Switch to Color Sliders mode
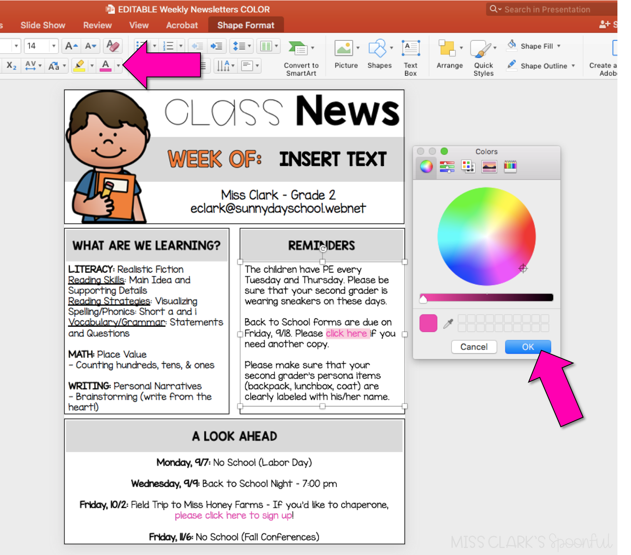 pos(447,166)
